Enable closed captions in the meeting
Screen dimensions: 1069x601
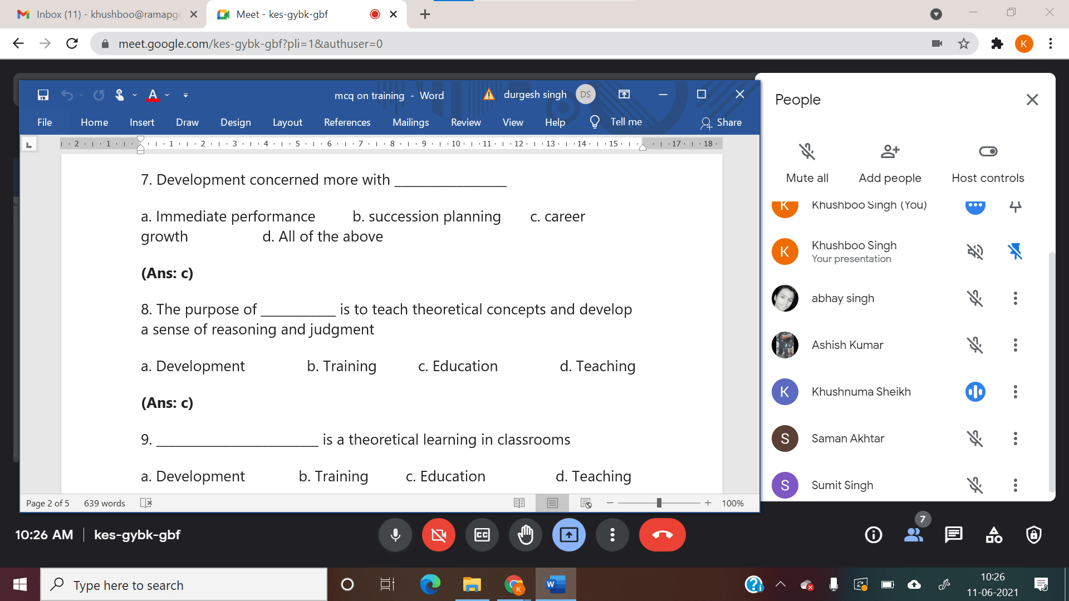[x=482, y=535]
